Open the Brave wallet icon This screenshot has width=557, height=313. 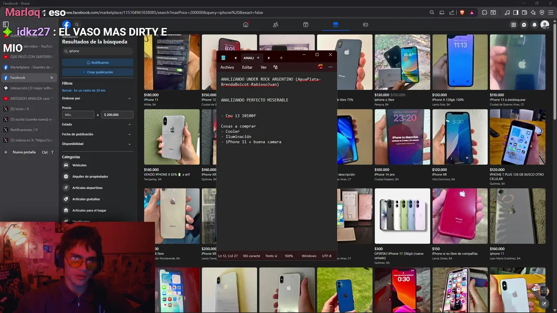tap(525, 13)
